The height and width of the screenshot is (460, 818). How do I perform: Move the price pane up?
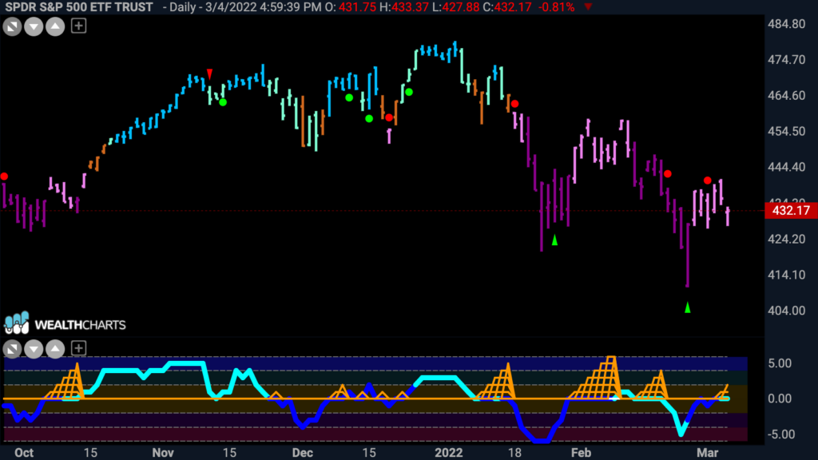[55, 26]
